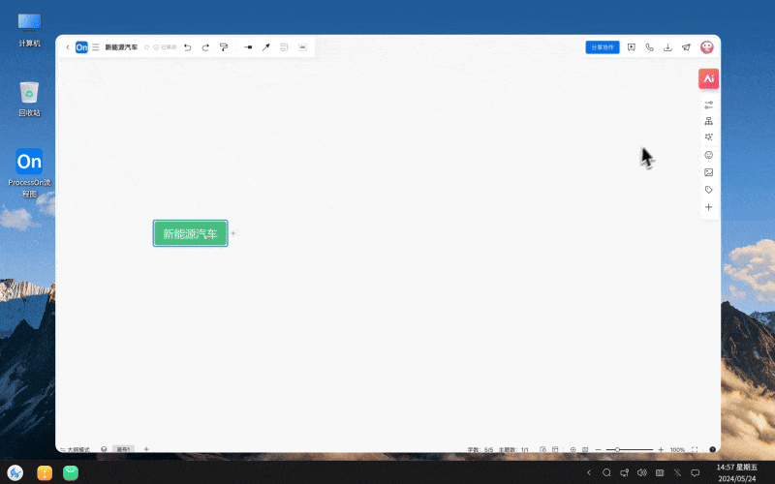Toggle the favorite star next to title
Viewport: 775px width, 484px height.
coord(146,46)
